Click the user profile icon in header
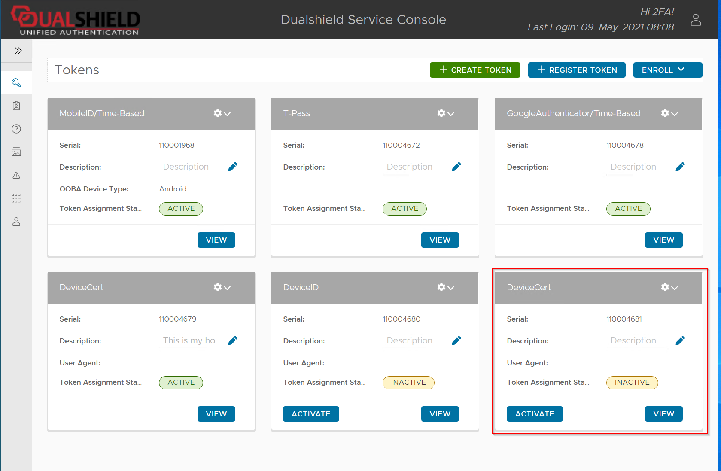 click(x=696, y=20)
